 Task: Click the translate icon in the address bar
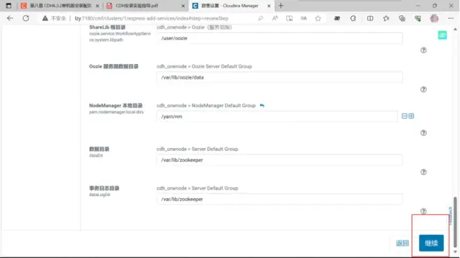[304, 18]
